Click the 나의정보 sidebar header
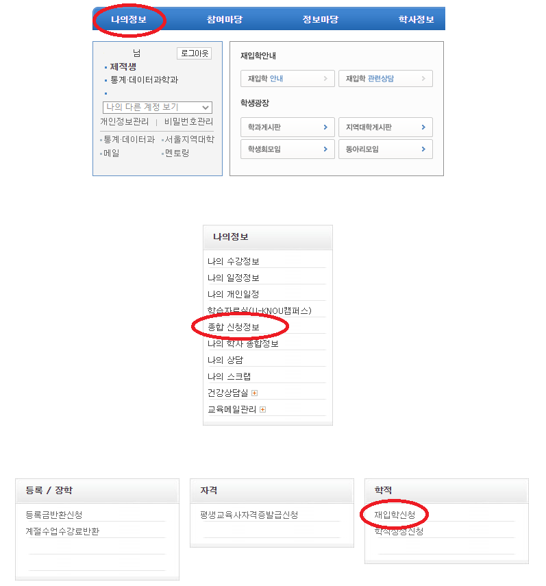 (268, 237)
